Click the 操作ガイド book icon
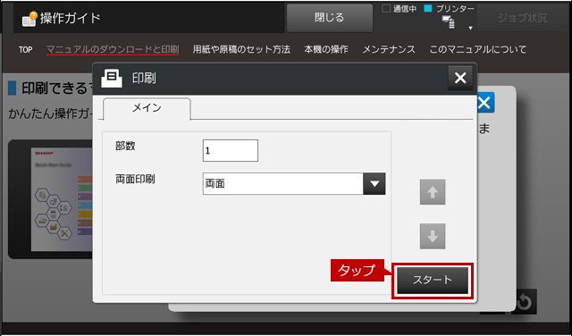 29,19
